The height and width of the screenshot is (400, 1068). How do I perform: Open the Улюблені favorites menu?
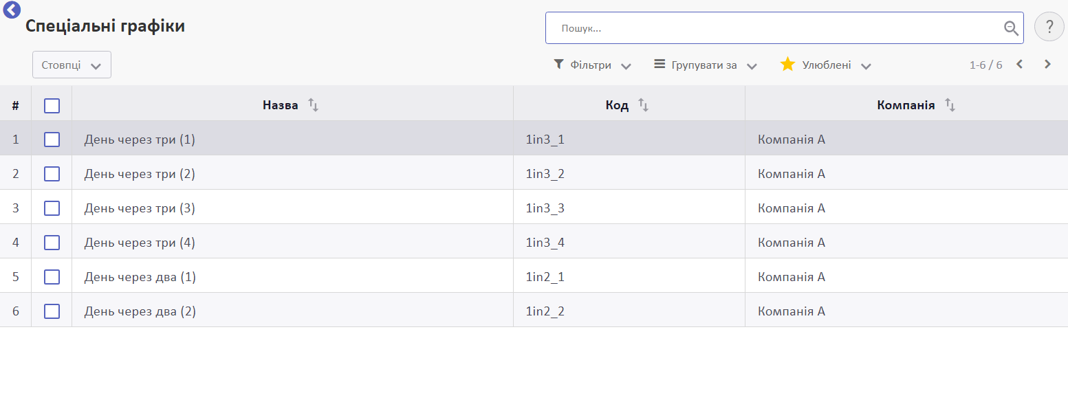(826, 65)
